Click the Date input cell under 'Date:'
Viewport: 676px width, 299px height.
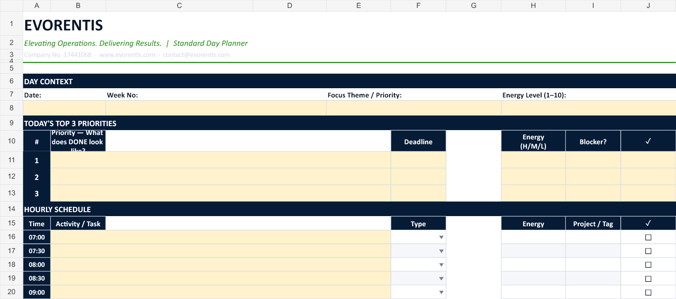(x=65, y=108)
